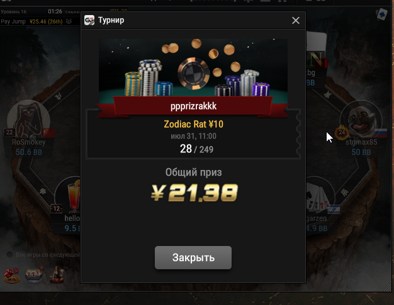The image size is (394, 305).
Task: Click the GG logo in dialog title
Action: tap(89, 20)
